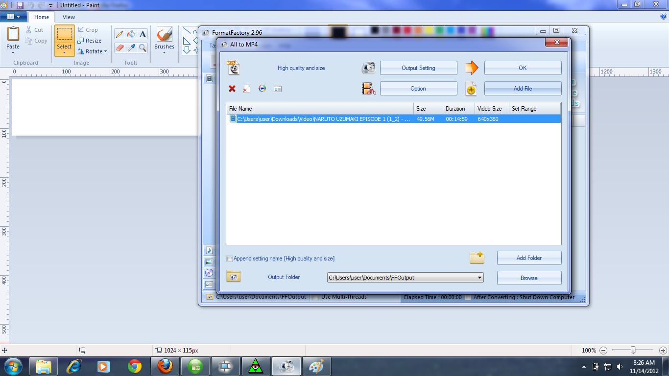The width and height of the screenshot is (669, 376).
Task: Switch to Paint's Home tab
Action: (42, 17)
